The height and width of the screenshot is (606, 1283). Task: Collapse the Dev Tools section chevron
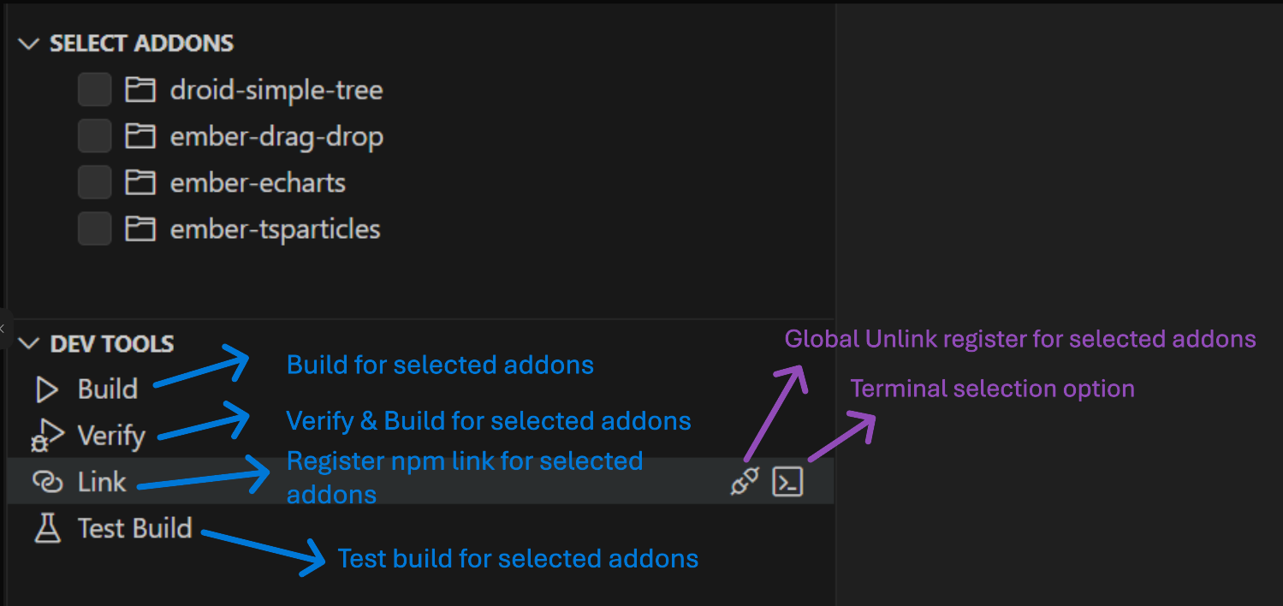(x=29, y=344)
